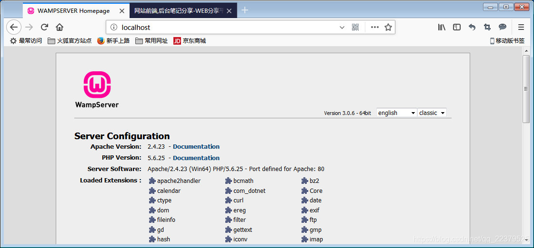The height and width of the screenshot is (248, 534).
Task: Close the 网站前端 WEB分享 tab
Action: click(x=229, y=11)
